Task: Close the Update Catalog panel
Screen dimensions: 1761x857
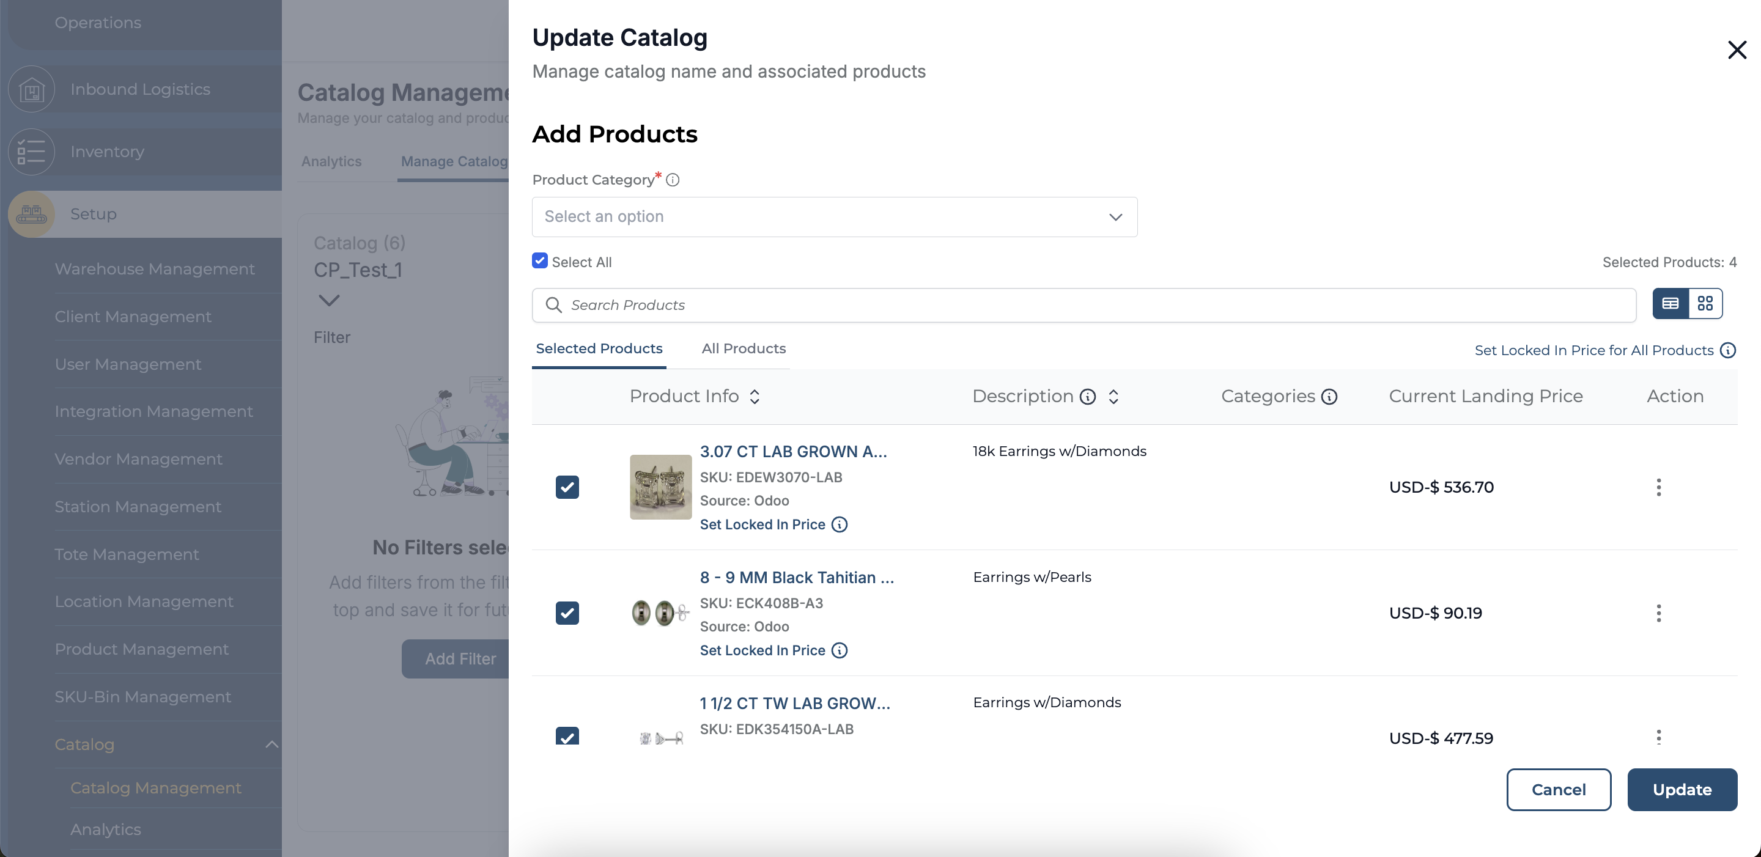Action: 1737,50
